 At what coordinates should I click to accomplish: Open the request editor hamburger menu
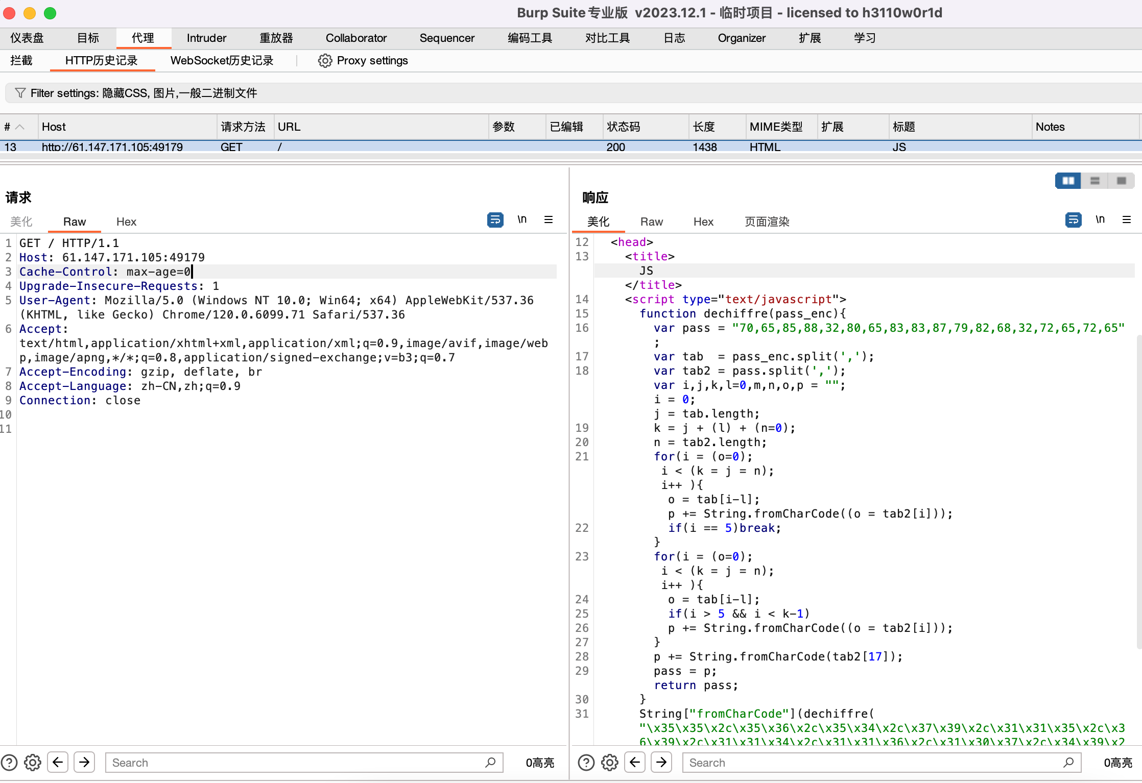(549, 219)
